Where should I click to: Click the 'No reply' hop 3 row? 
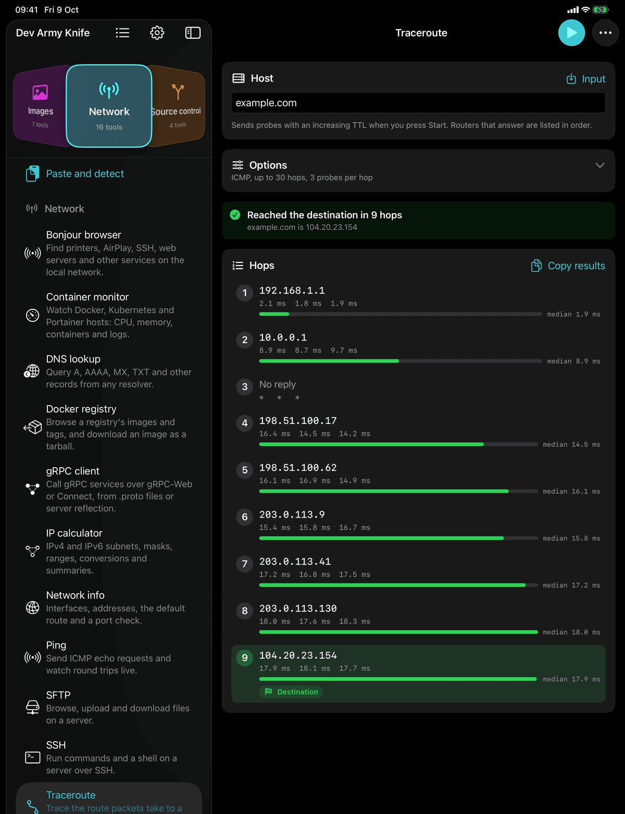tap(418, 390)
